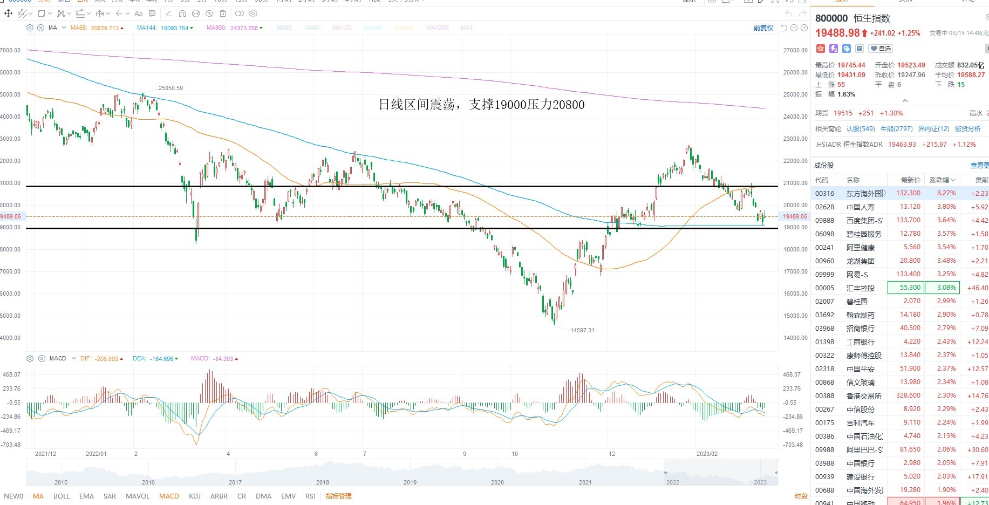The width and height of the screenshot is (989, 505).
Task: Open the 前复权 adjustment selector
Action: [x=763, y=28]
